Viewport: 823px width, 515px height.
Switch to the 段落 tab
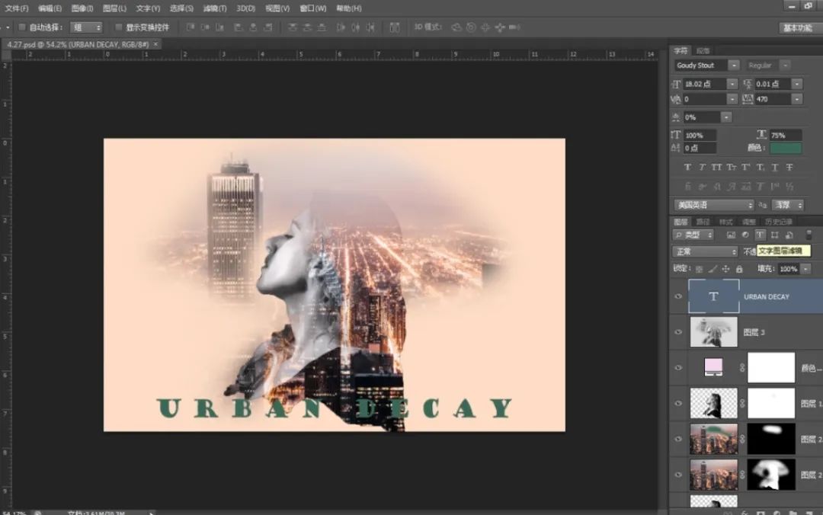[703, 51]
